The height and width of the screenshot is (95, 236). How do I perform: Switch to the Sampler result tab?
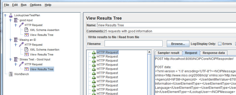[168, 53]
